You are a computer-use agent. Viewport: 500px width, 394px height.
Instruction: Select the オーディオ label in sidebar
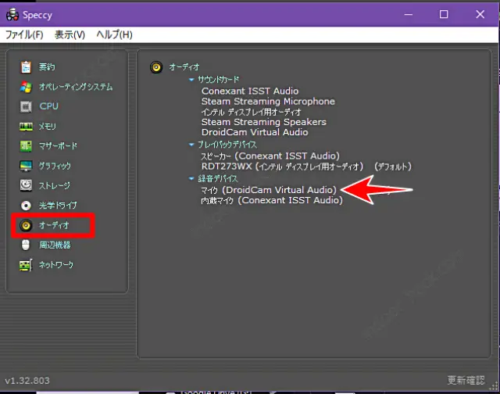(x=54, y=225)
